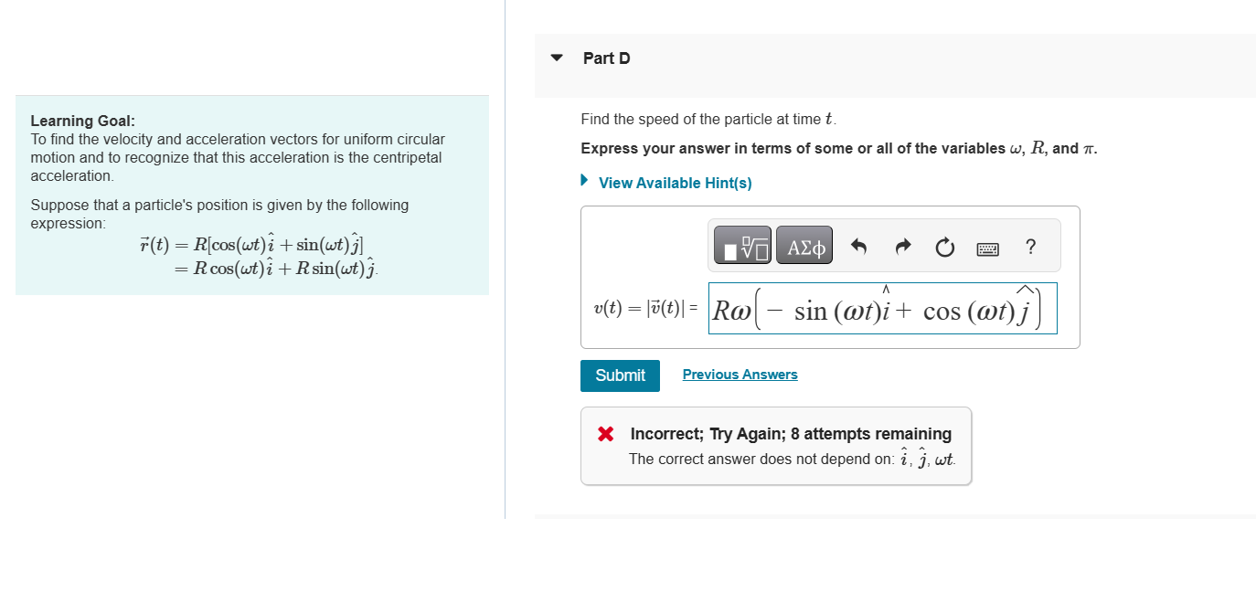Place cursor in the v(t) answer box
Viewport: 1256px width, 592px height.
[x=882, y=309]
